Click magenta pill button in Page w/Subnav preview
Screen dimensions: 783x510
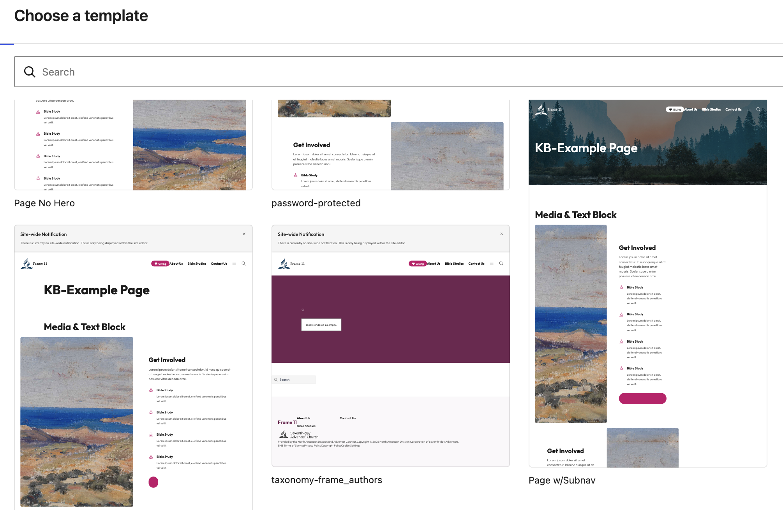[x=643, y=398]
